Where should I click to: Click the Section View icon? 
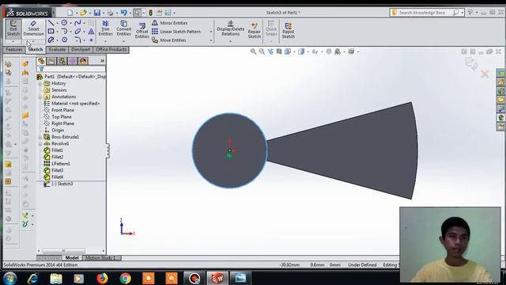(279, 51)
